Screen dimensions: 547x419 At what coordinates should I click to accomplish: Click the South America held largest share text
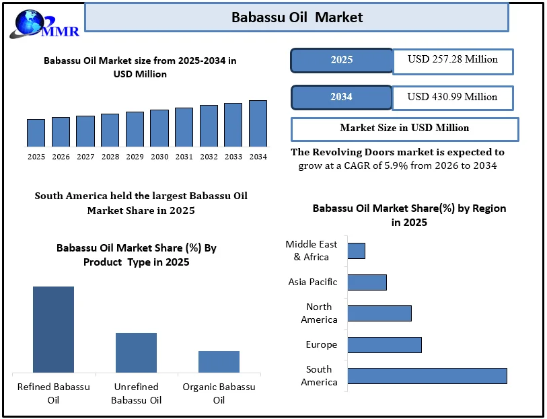click(141, 203)
